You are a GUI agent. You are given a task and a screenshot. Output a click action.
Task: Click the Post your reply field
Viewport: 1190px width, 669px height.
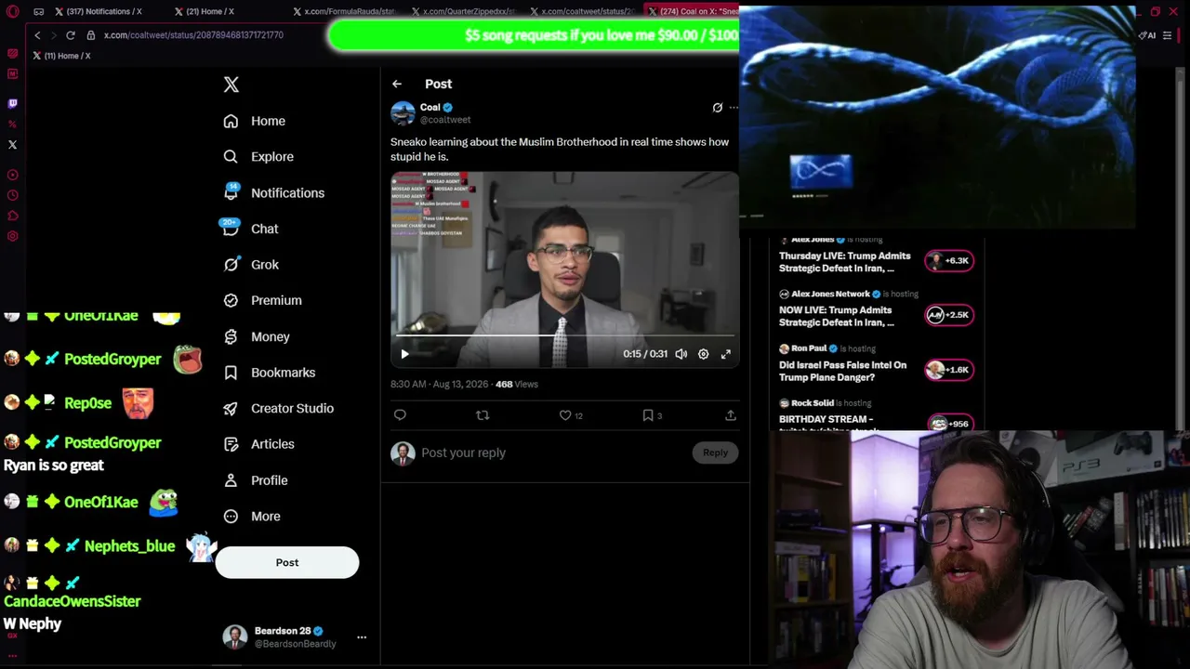pyautogui.click(x=553, y=453)
